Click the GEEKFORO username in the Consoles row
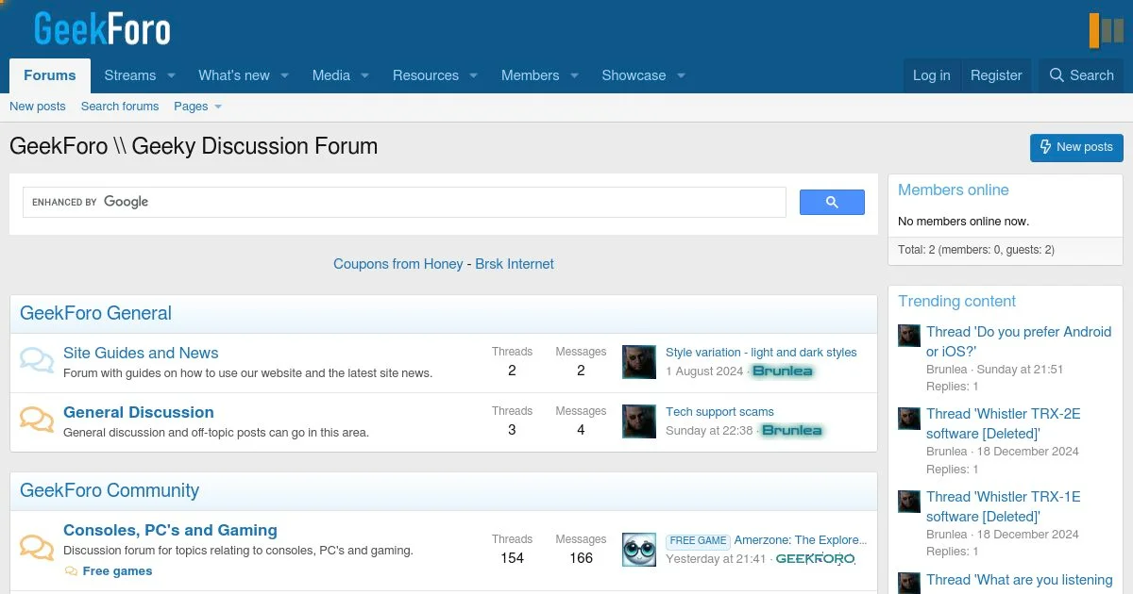The width and height of the screenshot is (1133, 594). tap(816, 559)
